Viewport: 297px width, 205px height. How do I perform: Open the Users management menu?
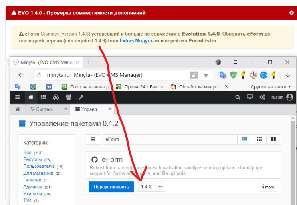coord(69,97)
